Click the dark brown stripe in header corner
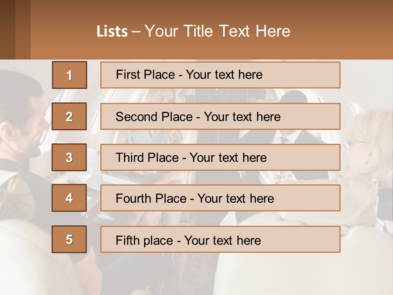 (7, 29)
